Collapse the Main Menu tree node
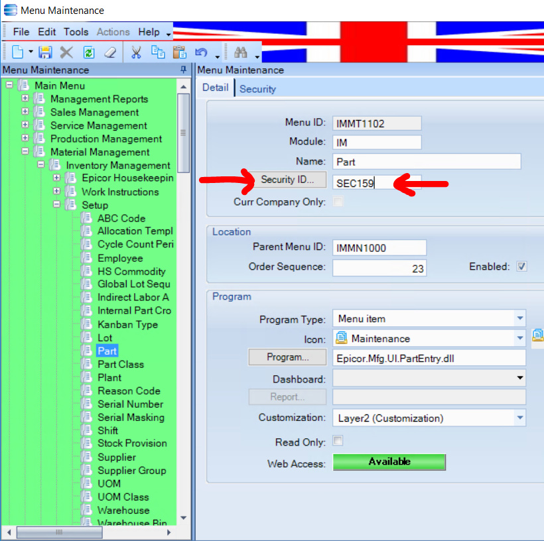 tap(9, 85)
